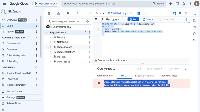This screenshot has height=112, width=200.
Task: Focus the Search BigQuery resources field
Action: (69, 21)
